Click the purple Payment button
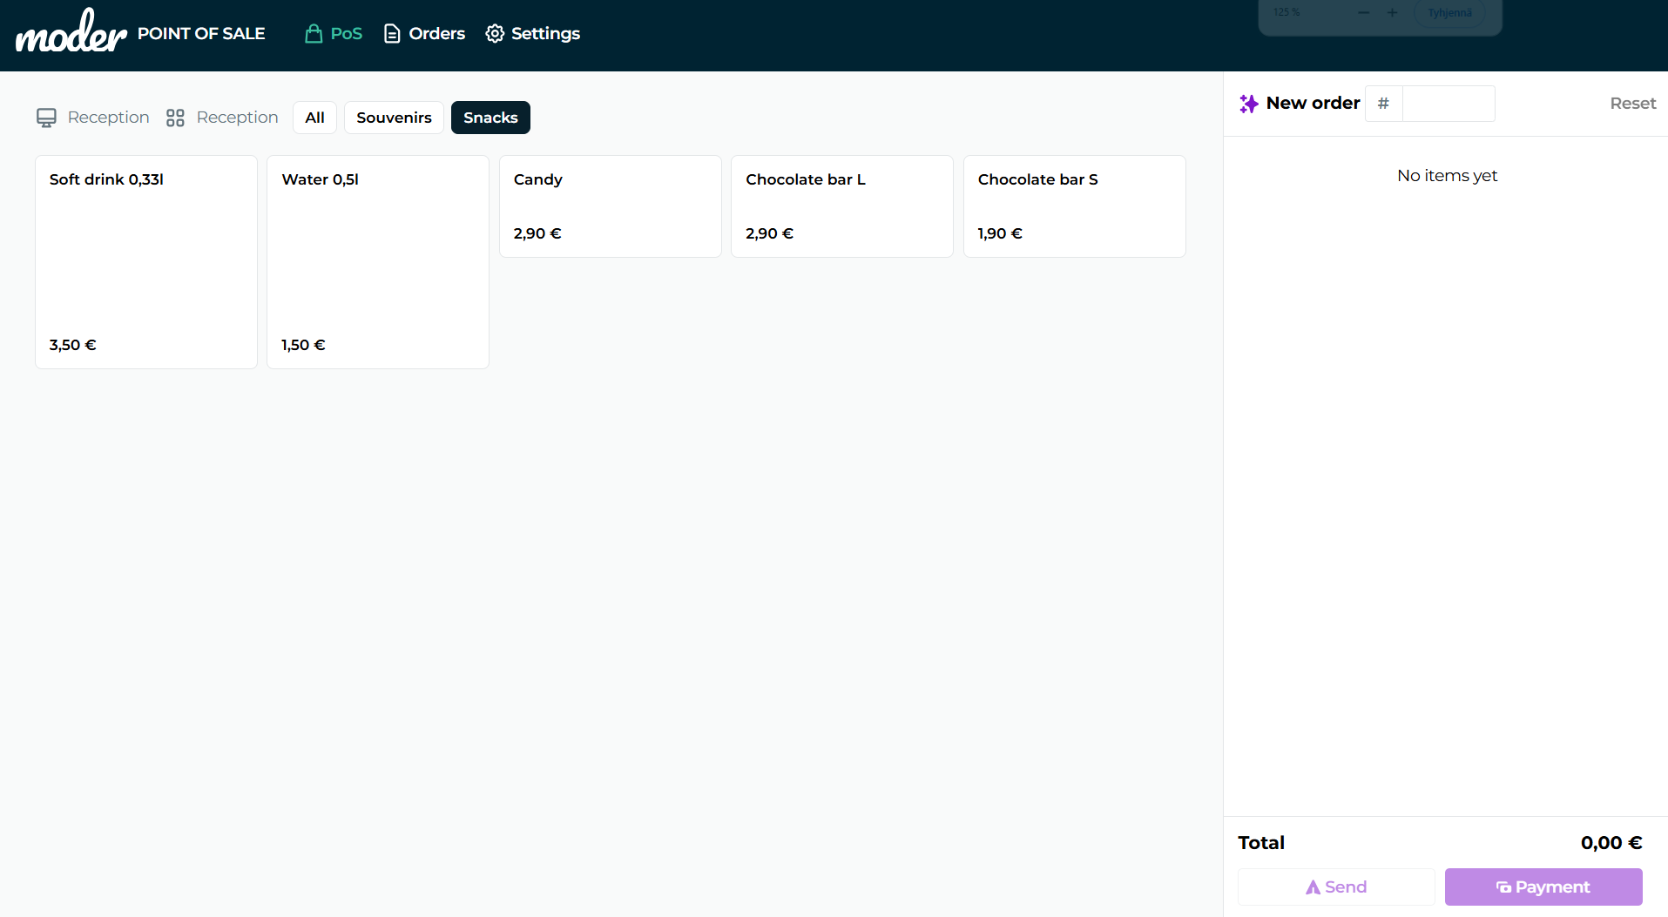This screenshot has height=917, width=1668. pyautogui.click(x=1543, y=887)
